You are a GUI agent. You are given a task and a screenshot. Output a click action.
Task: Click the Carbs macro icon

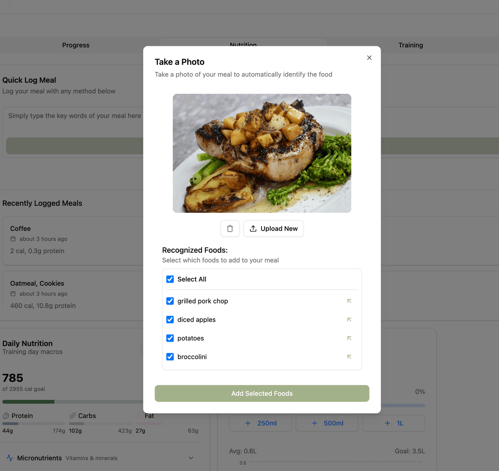(73, 416)
